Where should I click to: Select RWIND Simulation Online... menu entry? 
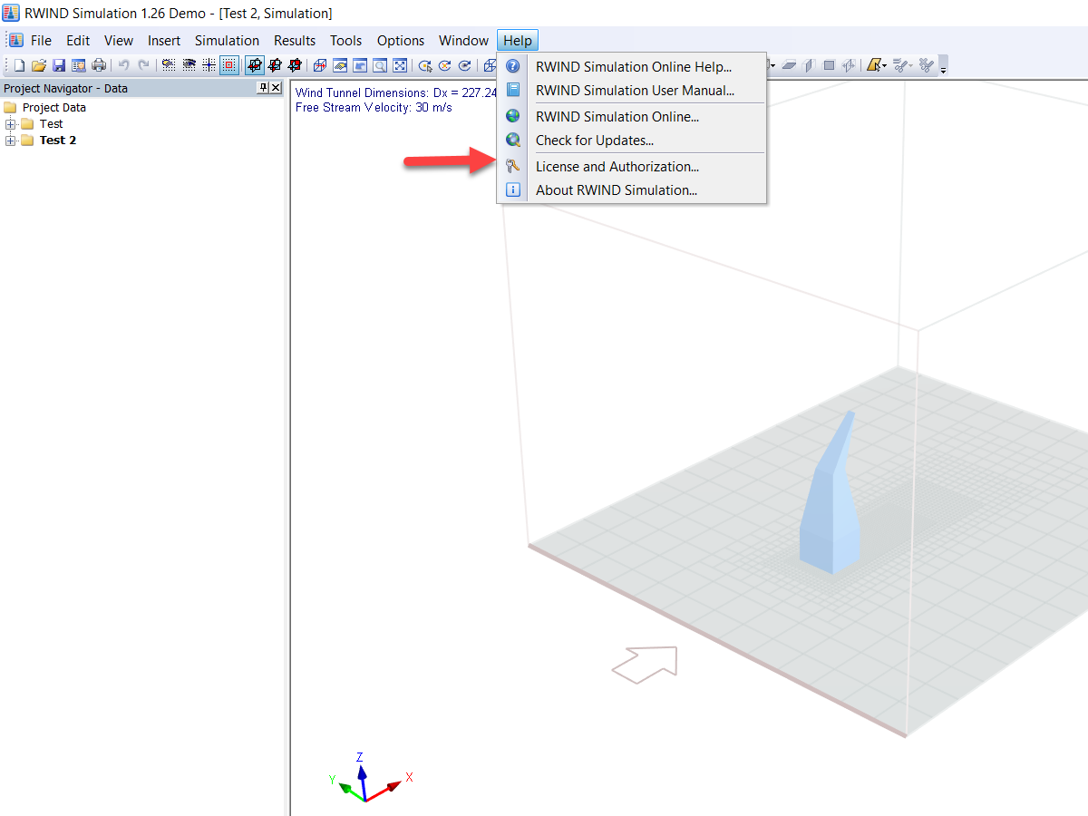[632, 116]
